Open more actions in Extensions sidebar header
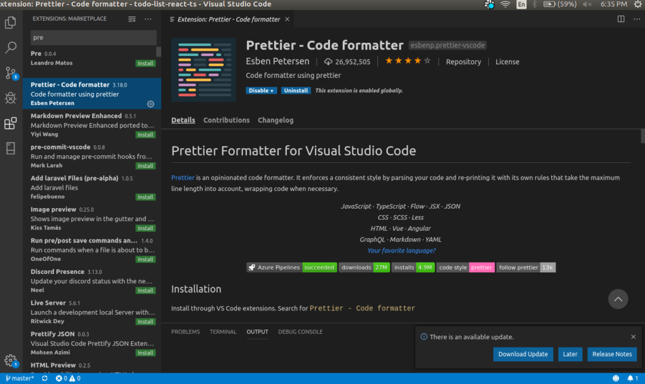Image resolution: width=645 pixels, height=384 pixels. click(x=148, y=19)
